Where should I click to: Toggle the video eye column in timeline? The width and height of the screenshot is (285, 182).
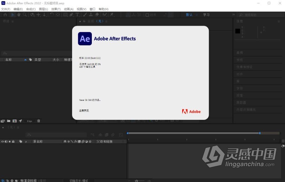point(2,142)
